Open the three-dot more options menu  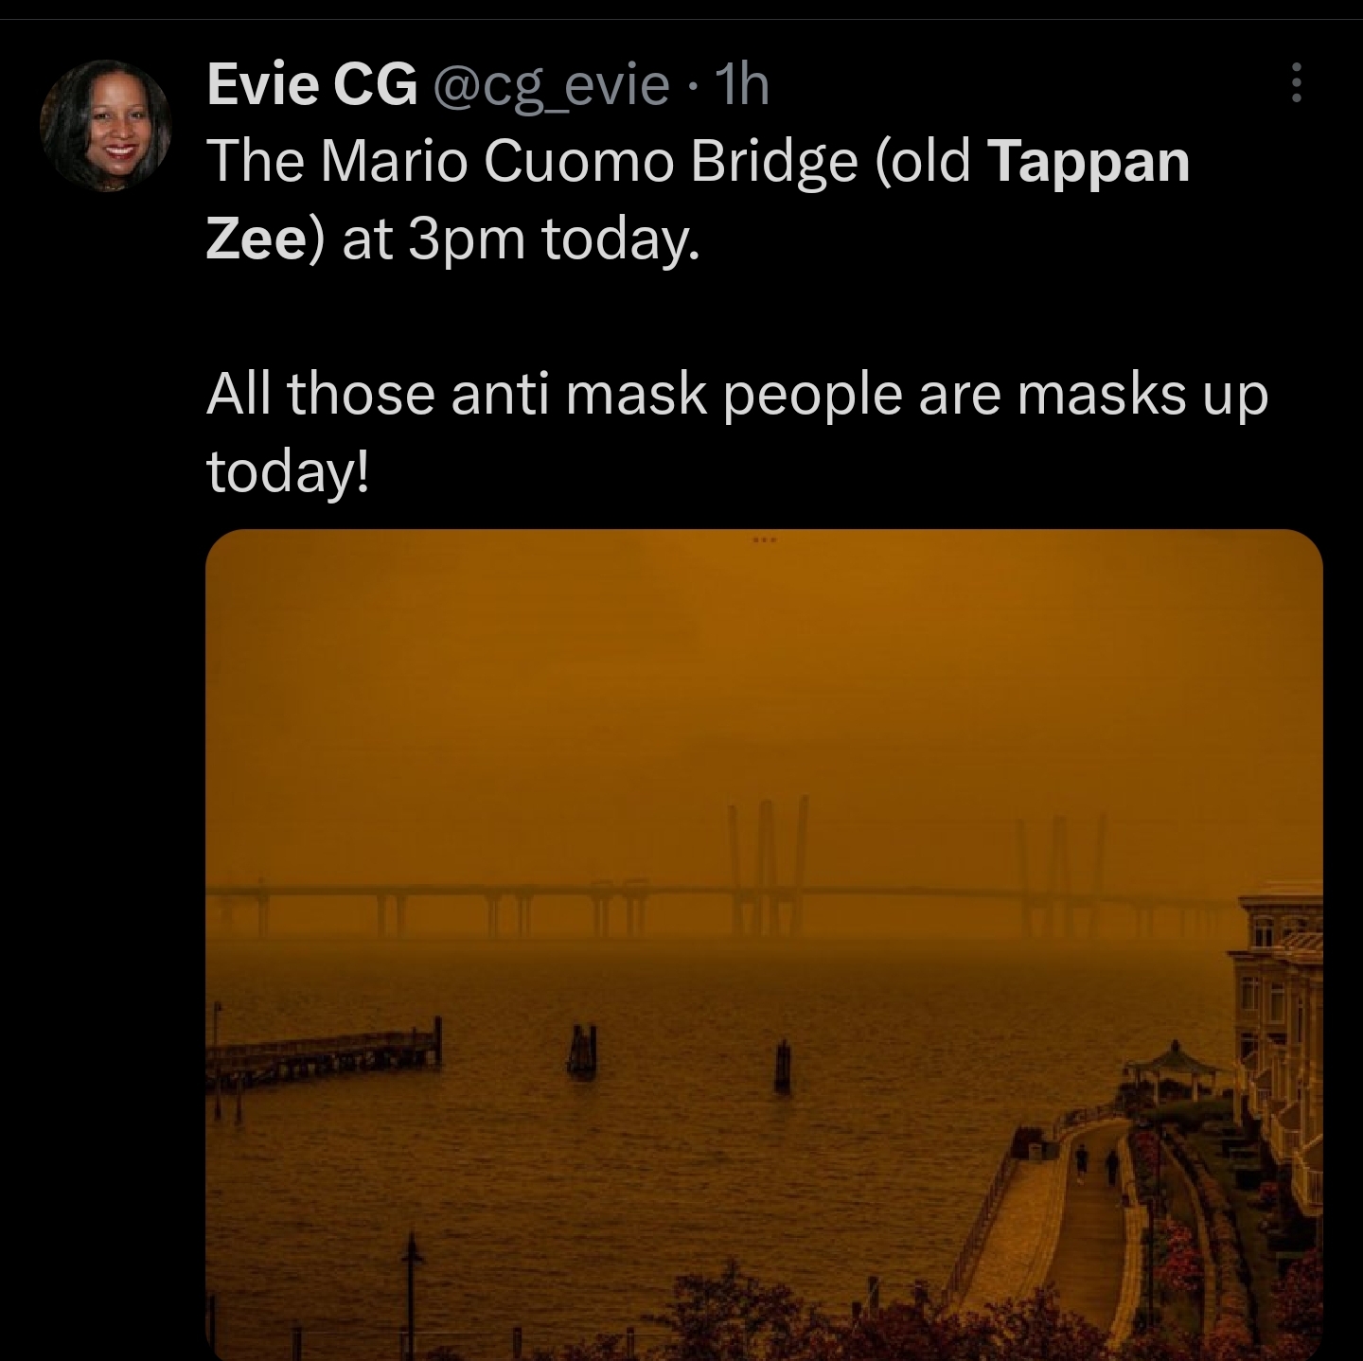click(1297, 83)
